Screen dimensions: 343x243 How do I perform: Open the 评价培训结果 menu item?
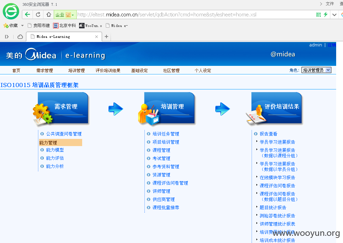[x=108, y=70]
